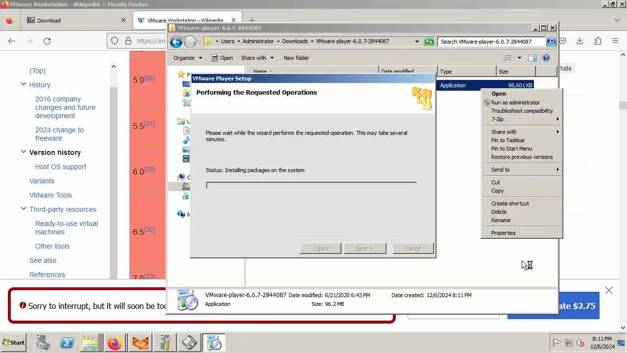Click the VMware installer taskbar icon
Image resolution: width=627 pixels, height=353 pixels.
click(214, 343)
